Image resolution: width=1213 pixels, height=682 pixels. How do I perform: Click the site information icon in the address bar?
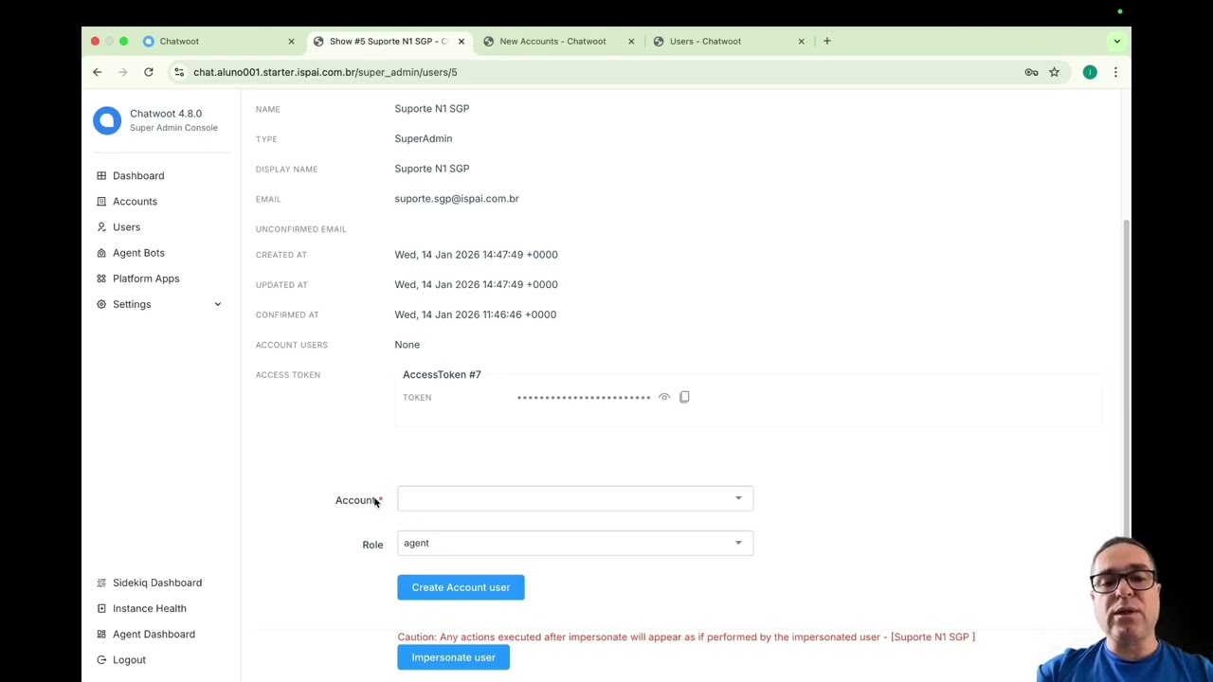tap(179, 72)
